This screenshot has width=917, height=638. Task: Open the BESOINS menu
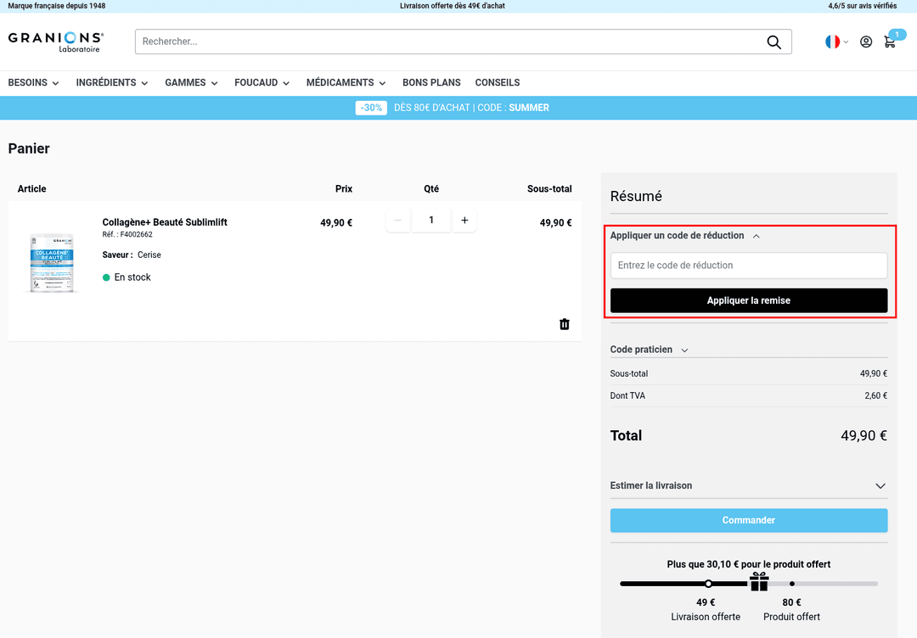[33, 83]
